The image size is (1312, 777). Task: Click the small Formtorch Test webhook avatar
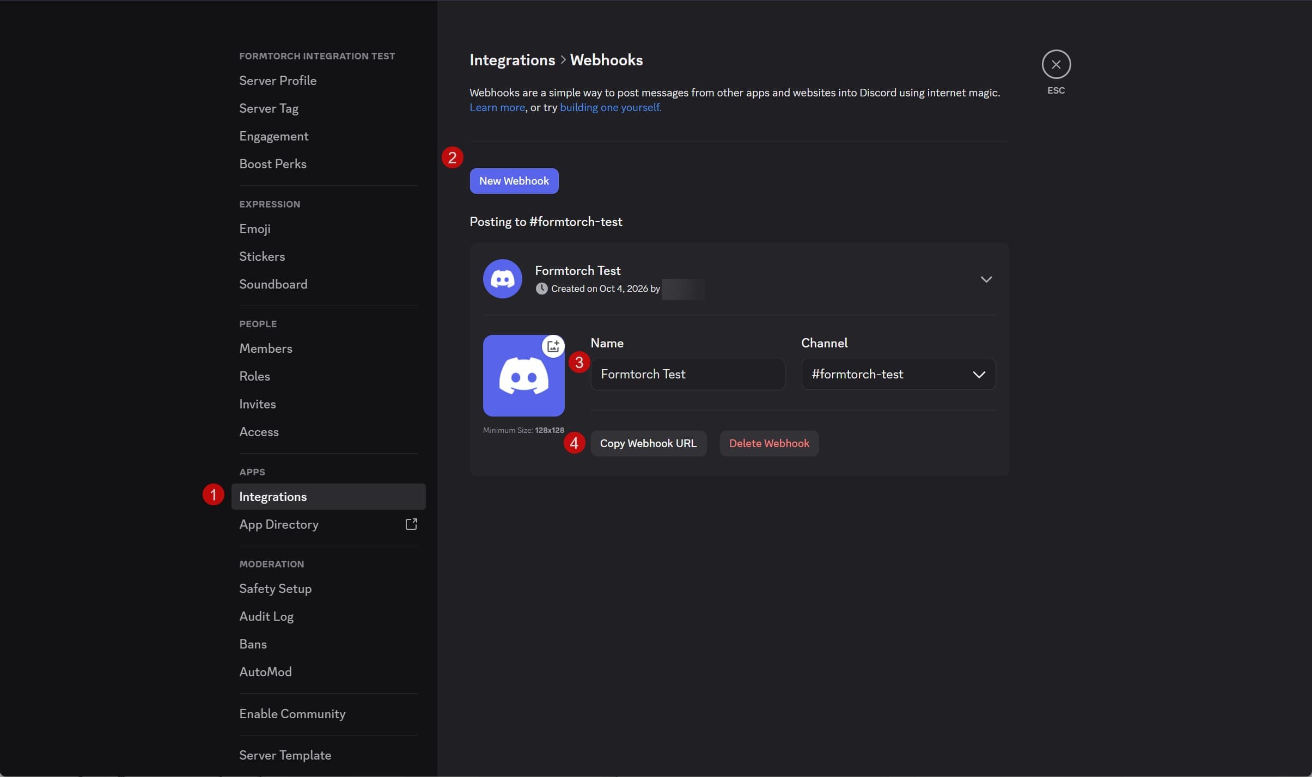(502, 279)
